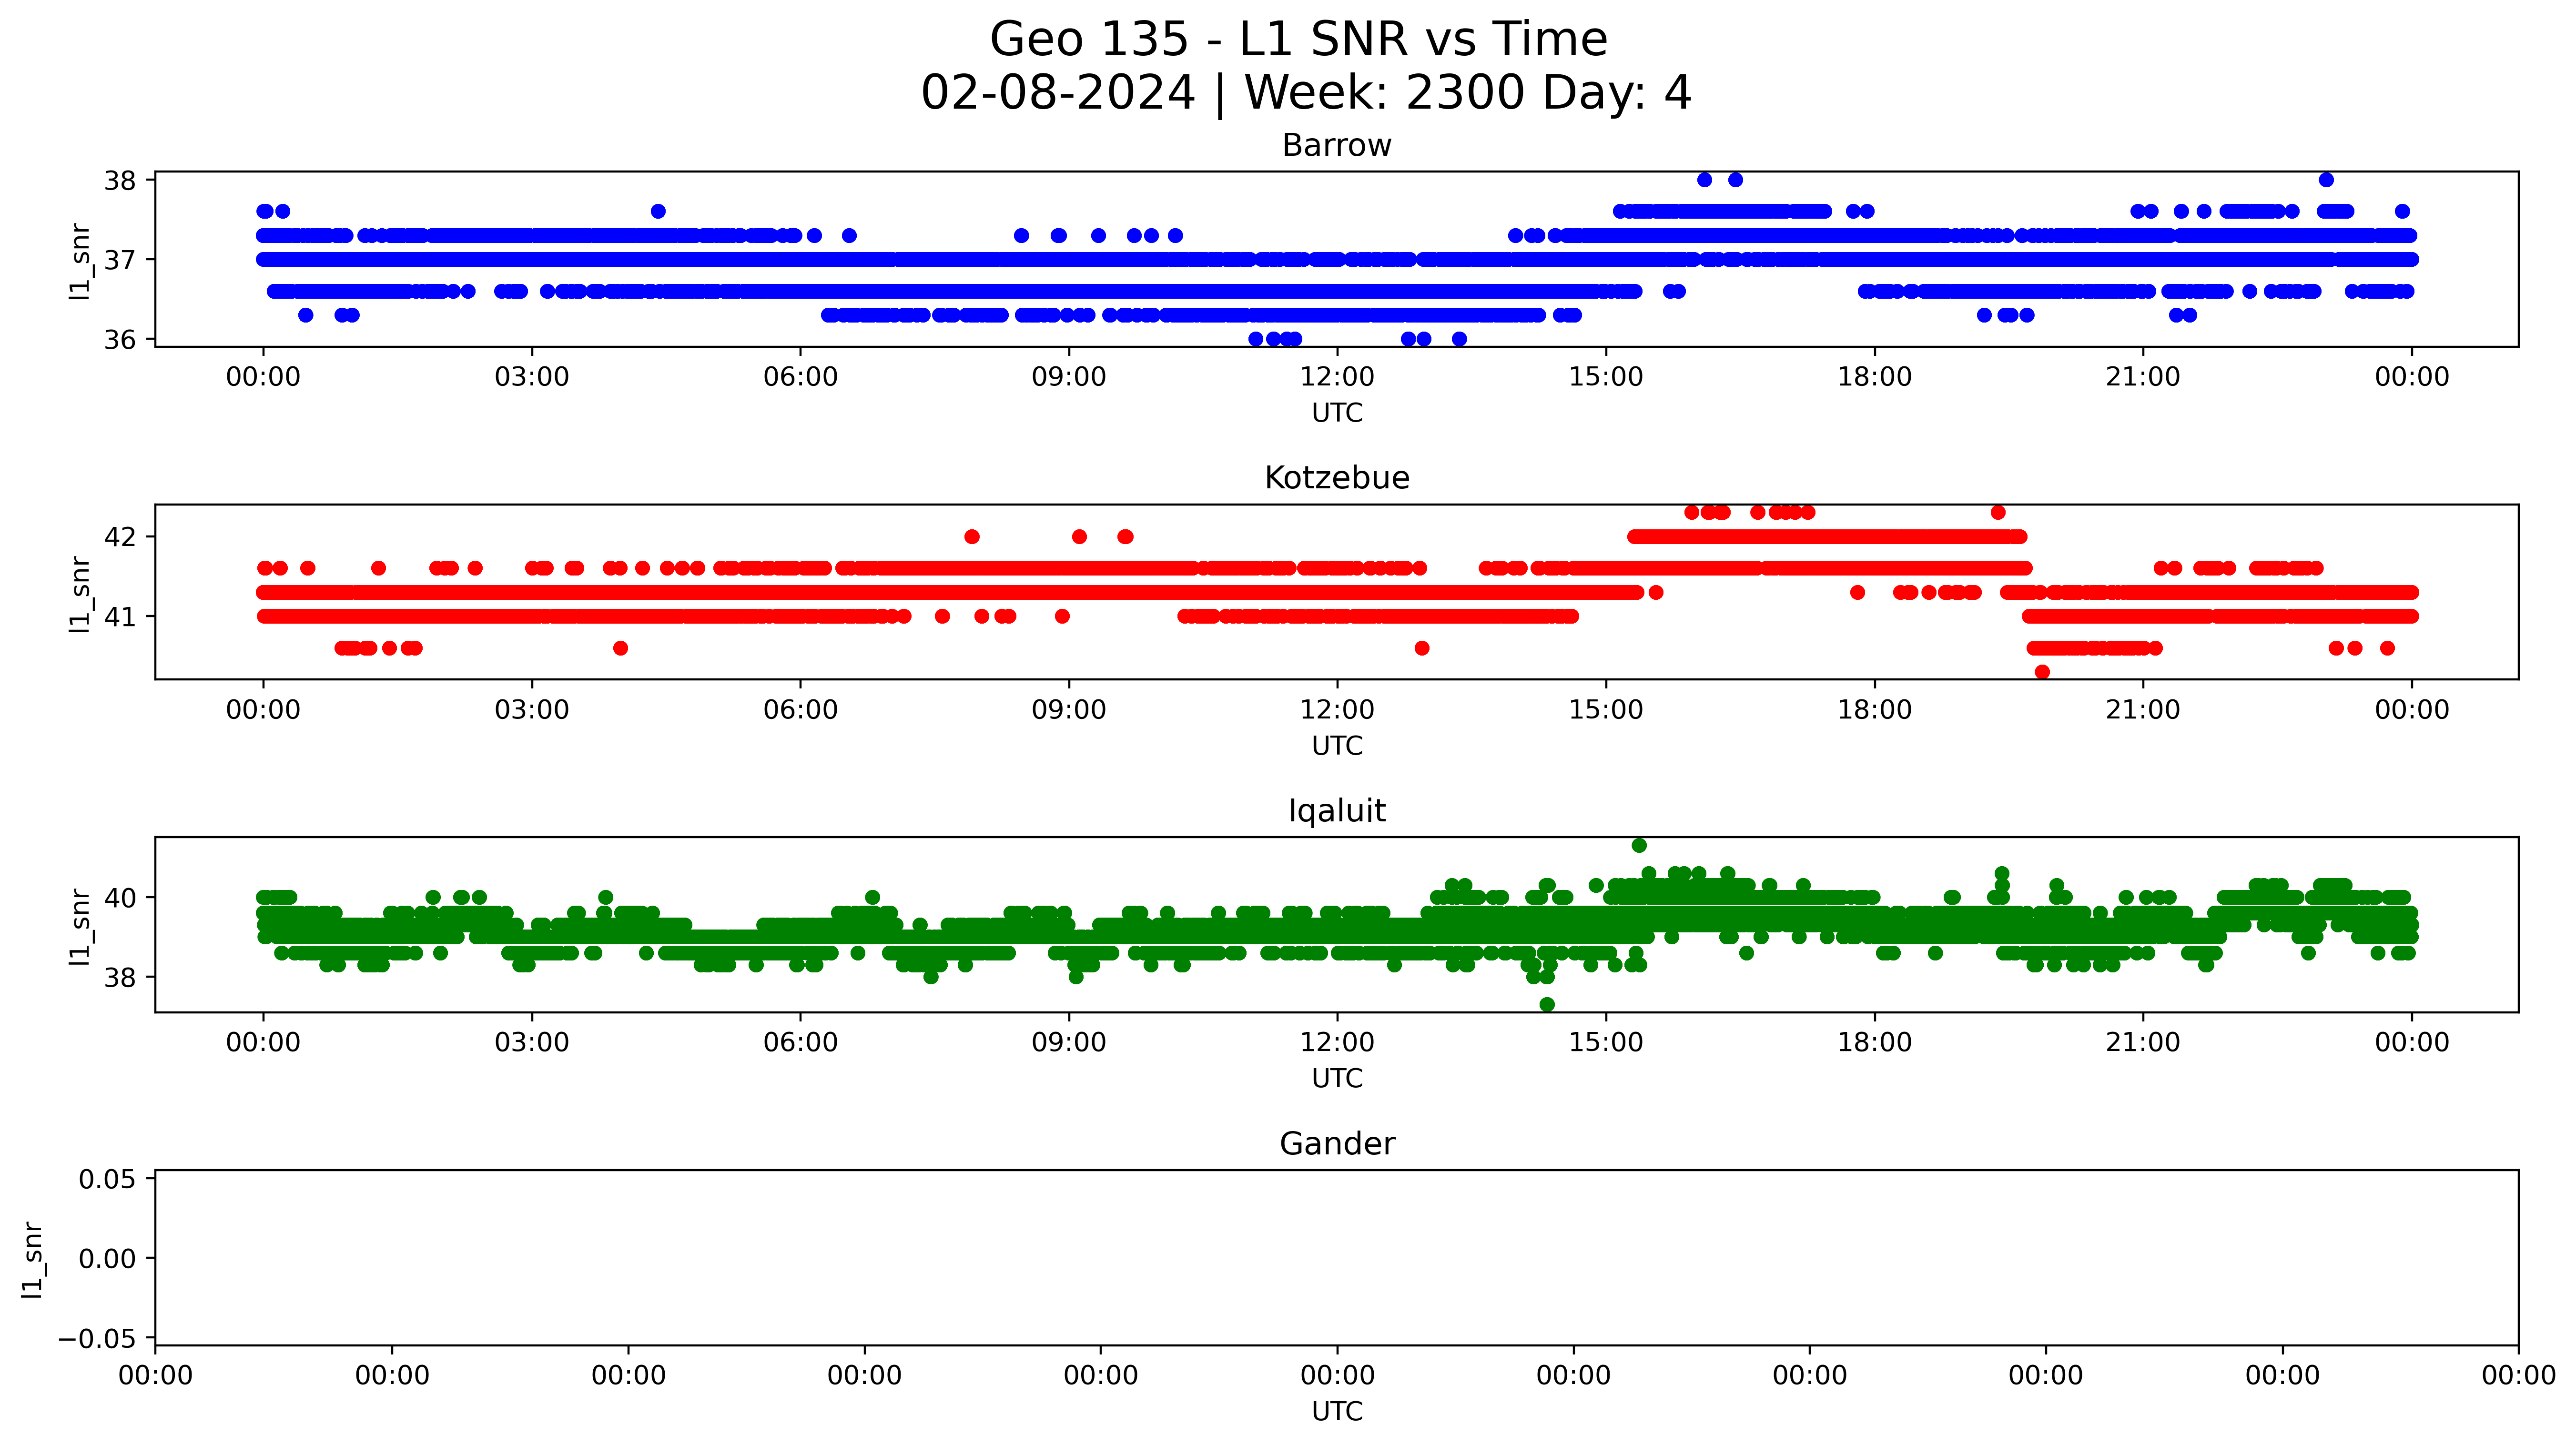Click the "42" y-axis tick in Kotzebue plot
Viewport: 2576px width, 1445px height.
click(x=120, y=537)
